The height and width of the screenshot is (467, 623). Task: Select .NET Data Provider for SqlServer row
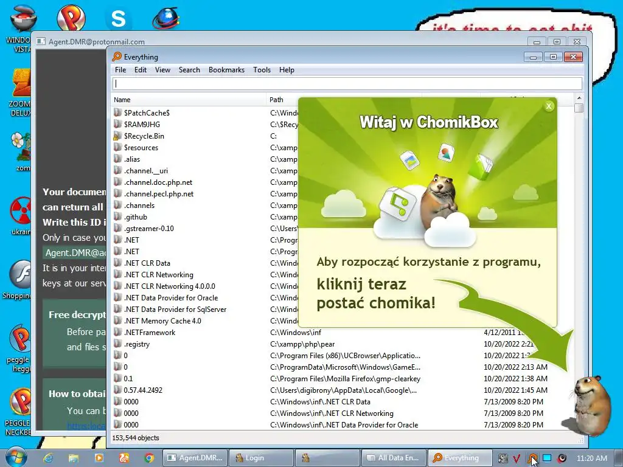175,309
